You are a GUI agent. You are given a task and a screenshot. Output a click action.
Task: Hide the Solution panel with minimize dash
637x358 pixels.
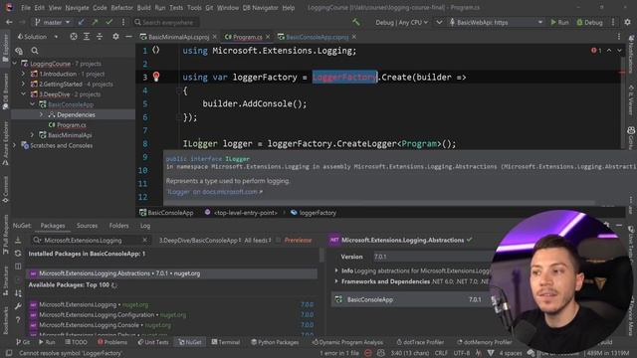click(128, 37)
